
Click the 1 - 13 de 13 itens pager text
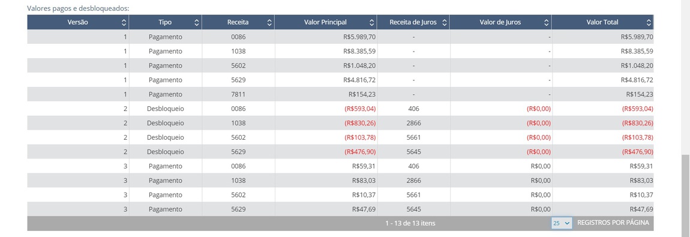(x=410, y=223)
